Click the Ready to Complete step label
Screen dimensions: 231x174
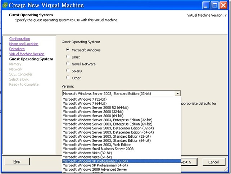coord(24,84)
